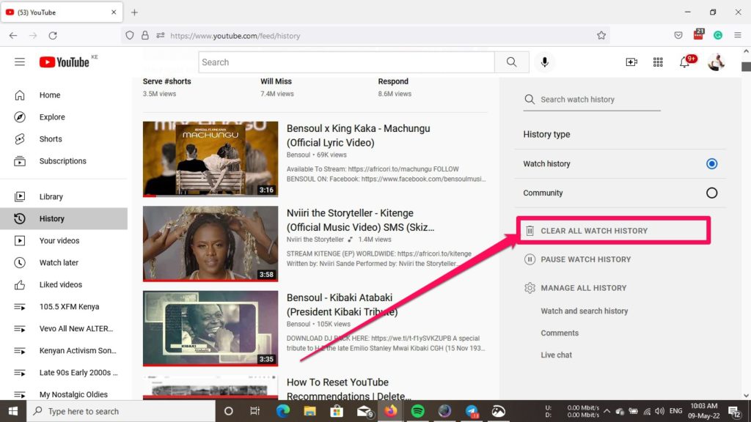Open the YouTube guide hamburger menu
751x422 pixels.
coord(20,62)
